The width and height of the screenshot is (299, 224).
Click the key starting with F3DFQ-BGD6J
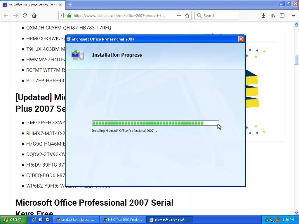pyautogui.click(x=46, y=175)
